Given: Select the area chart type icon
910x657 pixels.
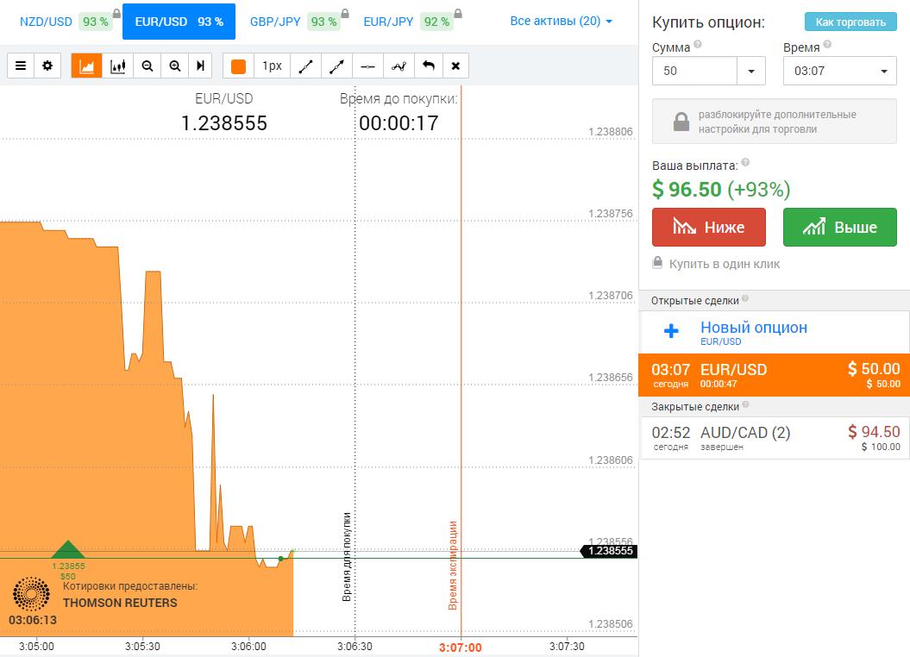Looking at the screenshot, I should [86, 66].
